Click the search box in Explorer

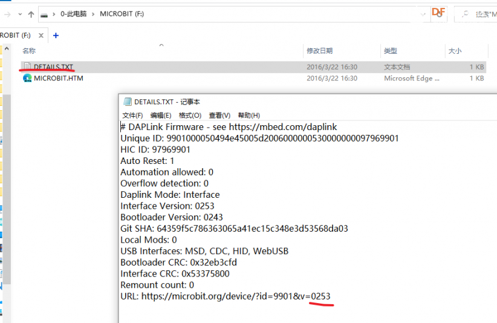[476, 15]
